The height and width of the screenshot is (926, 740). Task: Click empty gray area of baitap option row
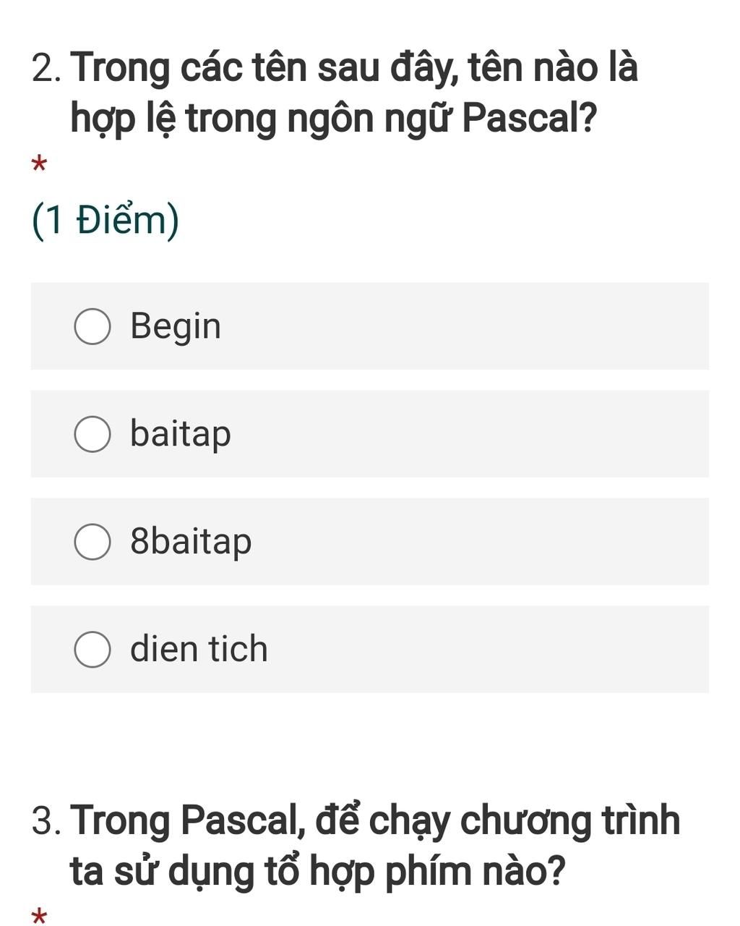click(470, 434)
